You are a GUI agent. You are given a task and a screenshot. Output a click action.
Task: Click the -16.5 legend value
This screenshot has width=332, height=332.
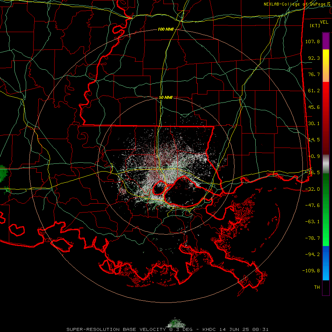(x=312, y=173)
